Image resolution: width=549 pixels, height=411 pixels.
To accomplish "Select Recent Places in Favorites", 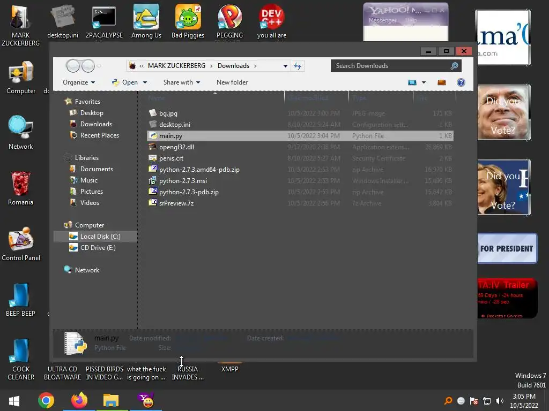I will [99, 135].
